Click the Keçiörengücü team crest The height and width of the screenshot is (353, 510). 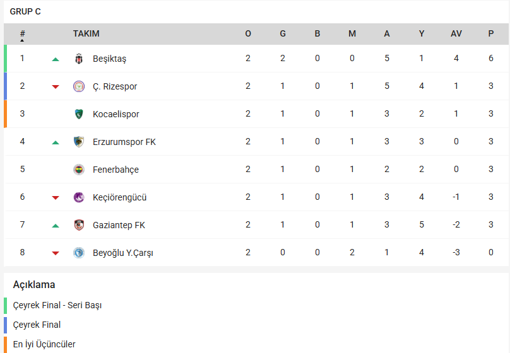click(x=78, y=197)
